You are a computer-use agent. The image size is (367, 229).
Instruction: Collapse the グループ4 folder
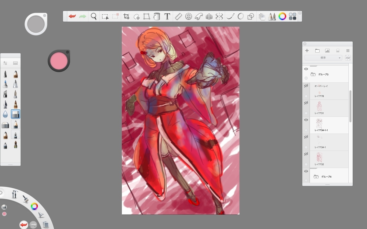[x=316, y=177]
